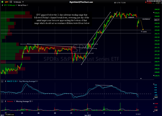The image size is (162, 116).
Task: Click the triangle beside 10.0M volume scale
Action: point(154,104)
